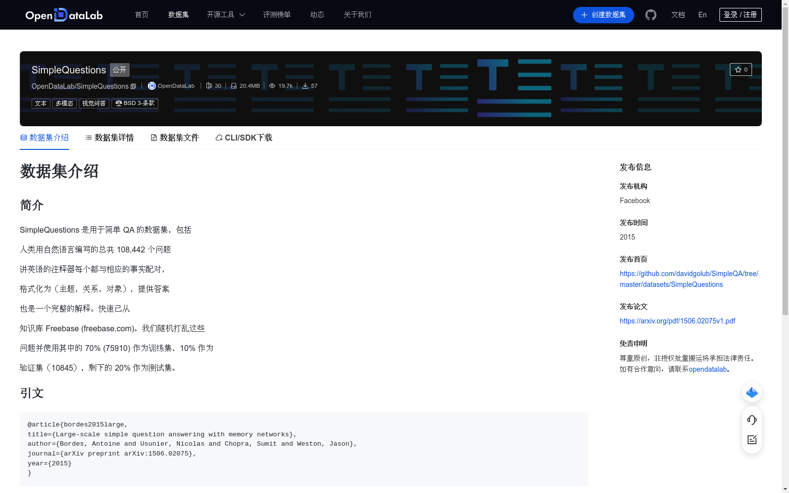This screenshot has height=493, width=789.
Task: Click the plus icon in 创建数据集
Action: click(584, 15)
